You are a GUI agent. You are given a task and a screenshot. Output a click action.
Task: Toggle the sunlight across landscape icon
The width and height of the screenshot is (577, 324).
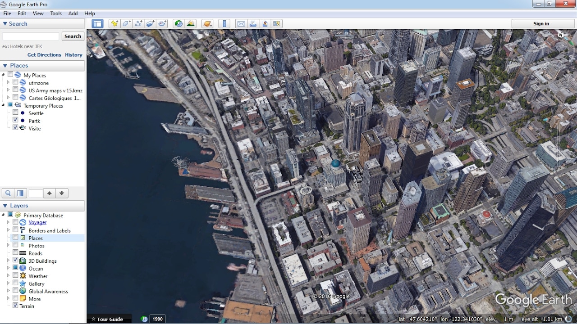tap(191, 24)
